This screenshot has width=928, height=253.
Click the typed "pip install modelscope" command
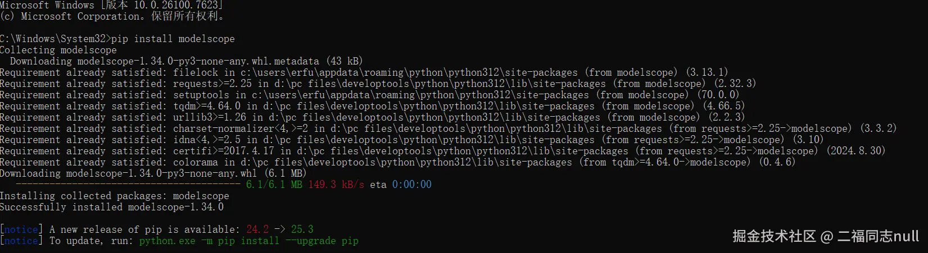click(x=173, y=39)
